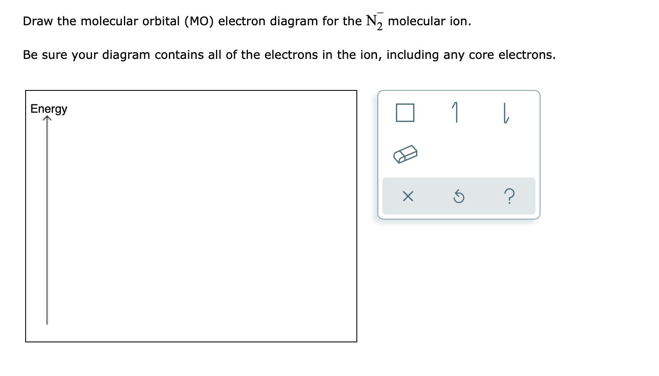Tap the eraser to remove drawn electrons
The height and width of the screenshot is (376, 659).
pyautogui.click(x=406, y=154)
